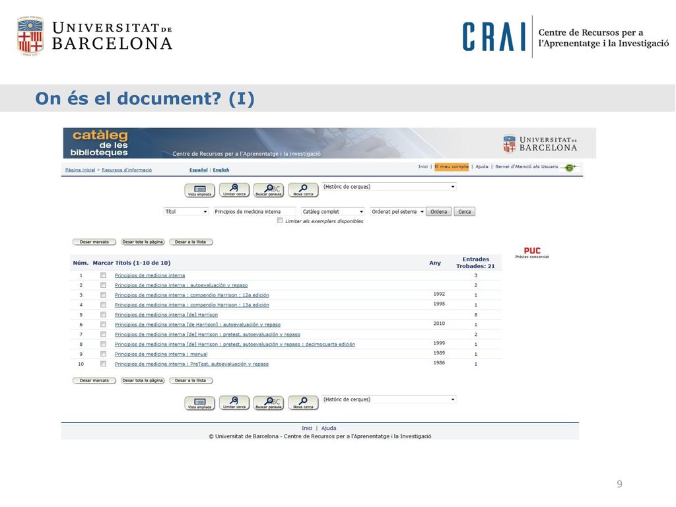Open Ajuda in top navigation
The image size is (676, 507).
(482, 166)
